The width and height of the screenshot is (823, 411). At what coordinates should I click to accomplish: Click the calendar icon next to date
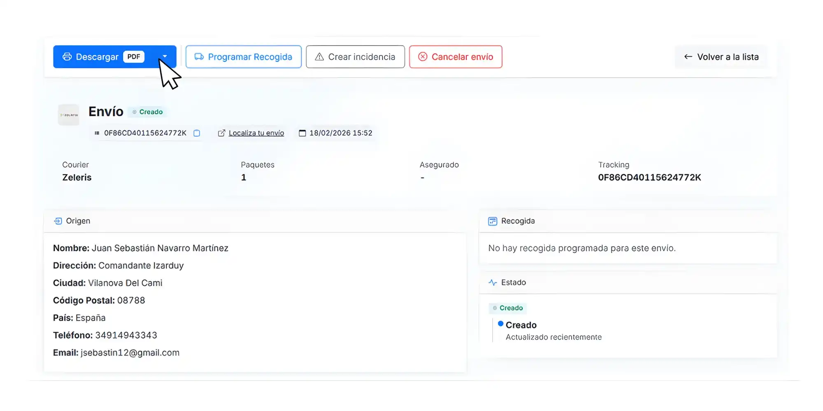(302, 133)
